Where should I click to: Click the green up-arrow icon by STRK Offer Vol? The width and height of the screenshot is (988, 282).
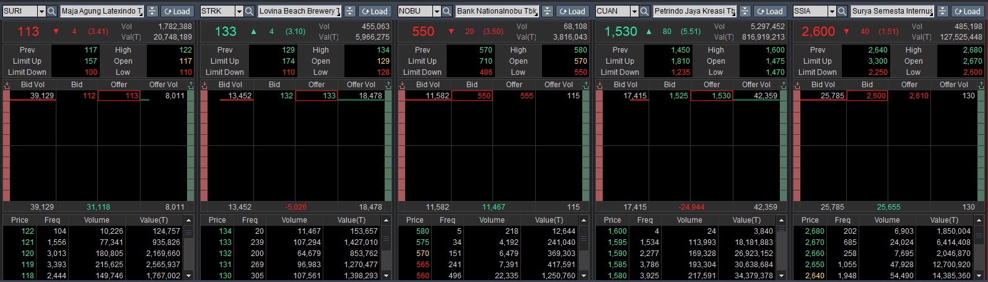pos(388,85)
